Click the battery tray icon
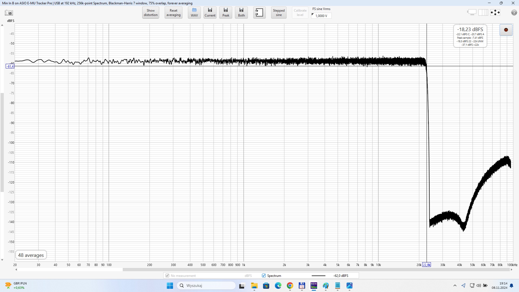 pyautogui.click(x=485, y=286)
